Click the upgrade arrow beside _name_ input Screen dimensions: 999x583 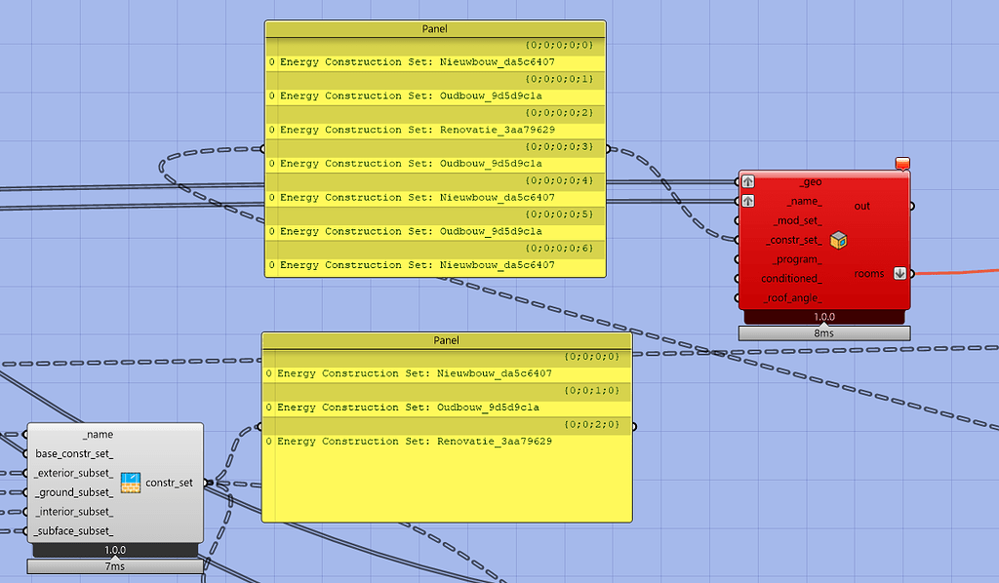747,201
